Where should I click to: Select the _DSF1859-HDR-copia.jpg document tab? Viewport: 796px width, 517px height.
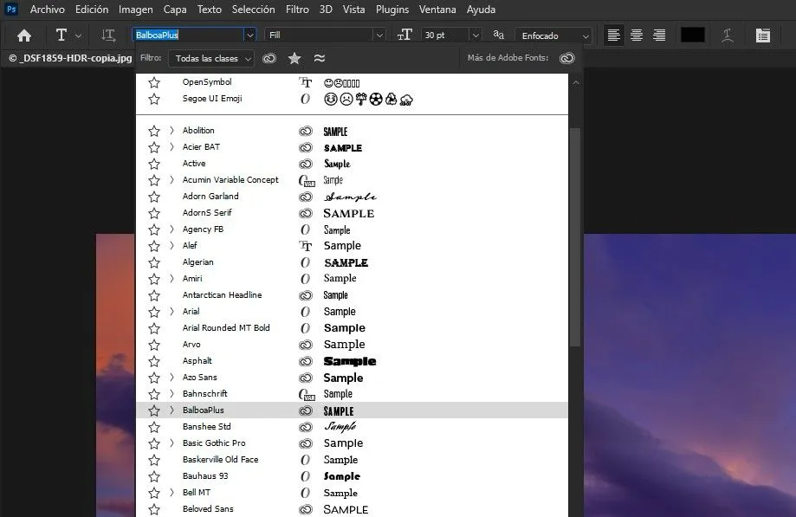pyautogui.click(x=70, y=58)
